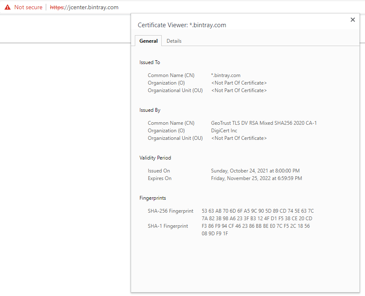Click SHA-256 value line starting 7A 82 3B
This screenshot has height=296, width=365.
coord(257,219)
